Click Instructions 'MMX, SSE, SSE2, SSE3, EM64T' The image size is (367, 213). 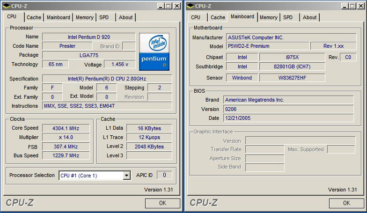click(107, 106)
